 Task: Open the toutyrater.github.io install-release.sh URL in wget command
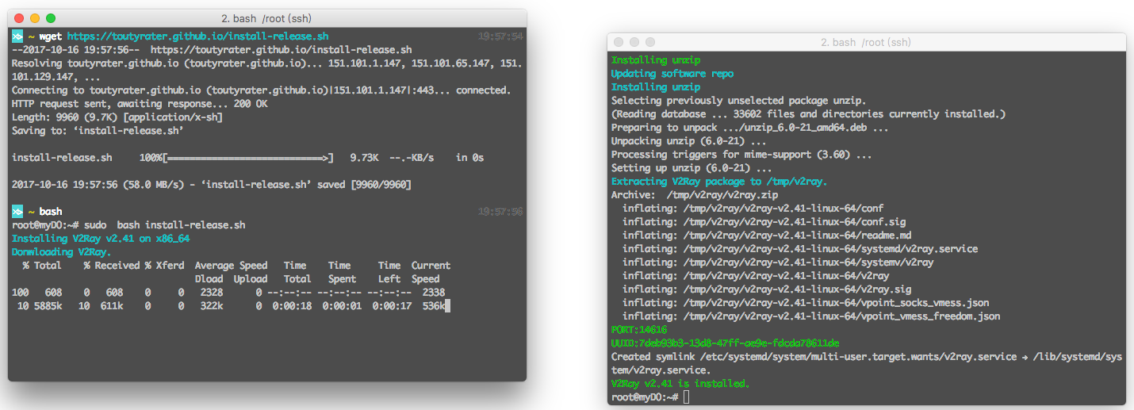point(197,36)
